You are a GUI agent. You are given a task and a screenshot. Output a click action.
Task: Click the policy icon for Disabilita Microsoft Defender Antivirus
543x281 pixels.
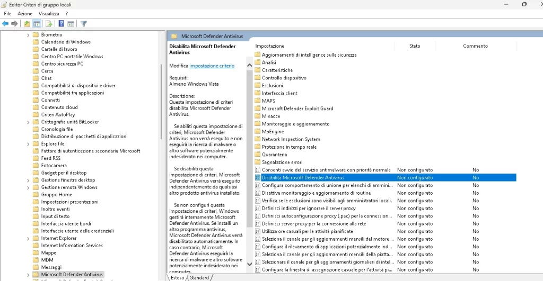pyautogui.click(x=257, y=178)
